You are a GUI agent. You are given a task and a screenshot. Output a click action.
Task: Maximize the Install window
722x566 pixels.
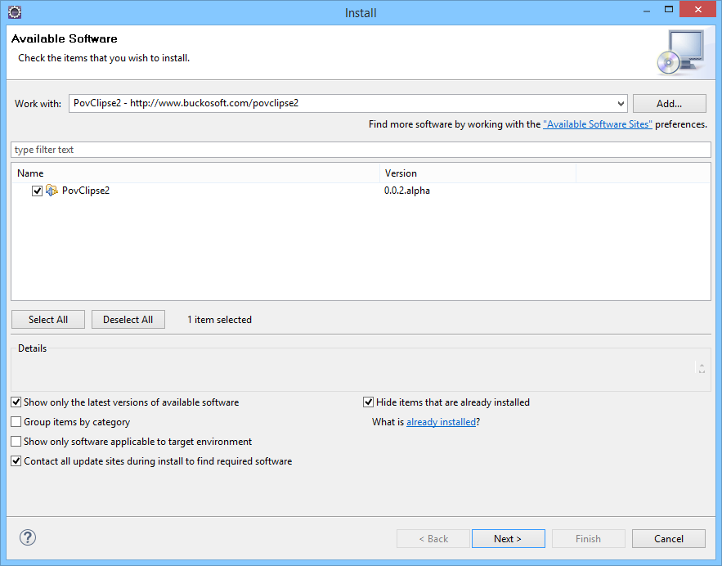point(669,10)
